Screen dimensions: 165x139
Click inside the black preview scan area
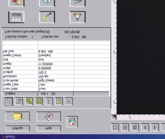click(141, 57)
